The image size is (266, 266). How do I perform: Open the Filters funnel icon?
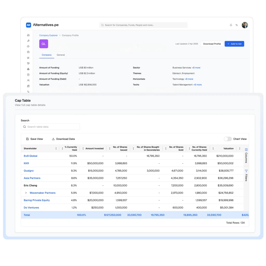[246, 171]
